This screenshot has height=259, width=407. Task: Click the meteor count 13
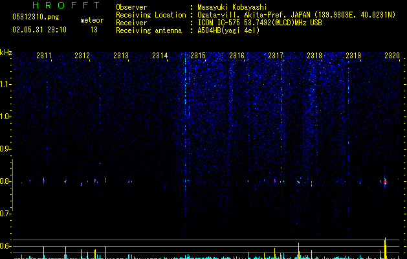point(94,30)
